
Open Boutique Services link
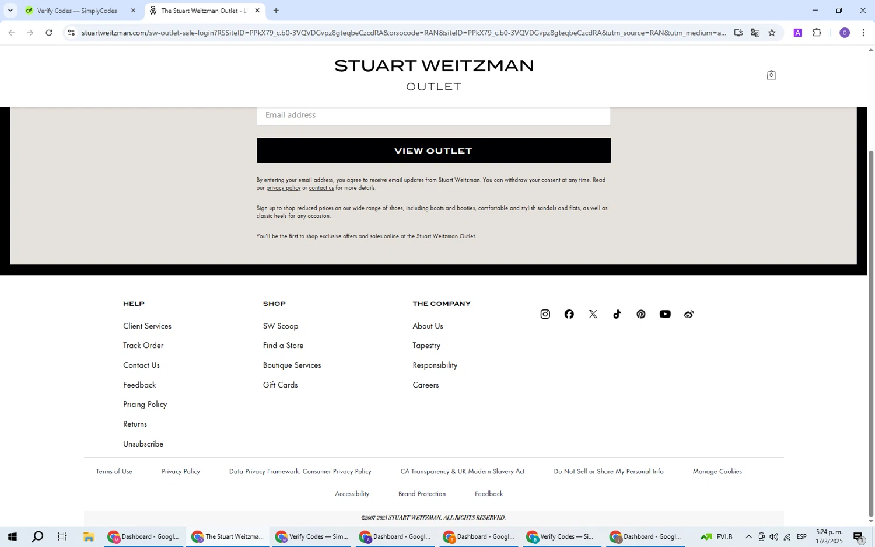(292, 365)
